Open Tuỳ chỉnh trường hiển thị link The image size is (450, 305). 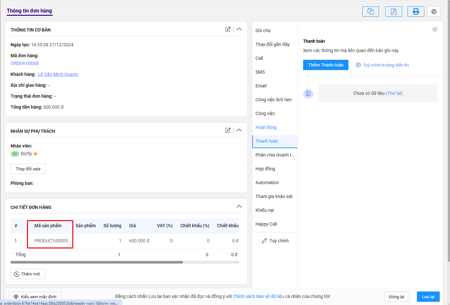coord(386,65)
